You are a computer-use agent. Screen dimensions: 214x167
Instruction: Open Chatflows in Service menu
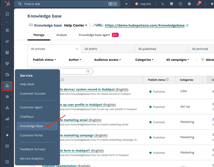tap(27, 117)
